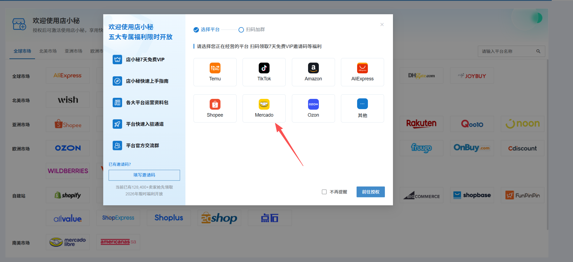Pick the Amazon platform icon
The width and height of the screenshot is (573, 262).
[313, 68]
